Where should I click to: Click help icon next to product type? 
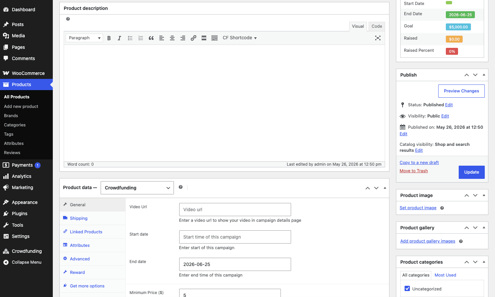(181, 187)
